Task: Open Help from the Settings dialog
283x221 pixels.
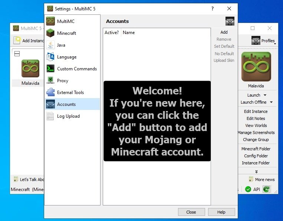Action: [x=221, y=212]
